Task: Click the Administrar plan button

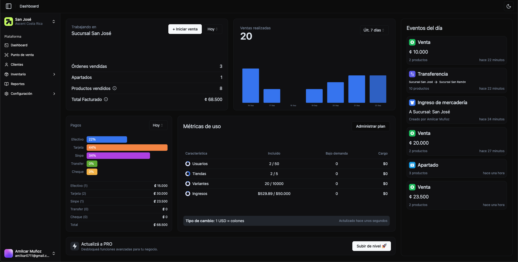Action: point(370,126)
